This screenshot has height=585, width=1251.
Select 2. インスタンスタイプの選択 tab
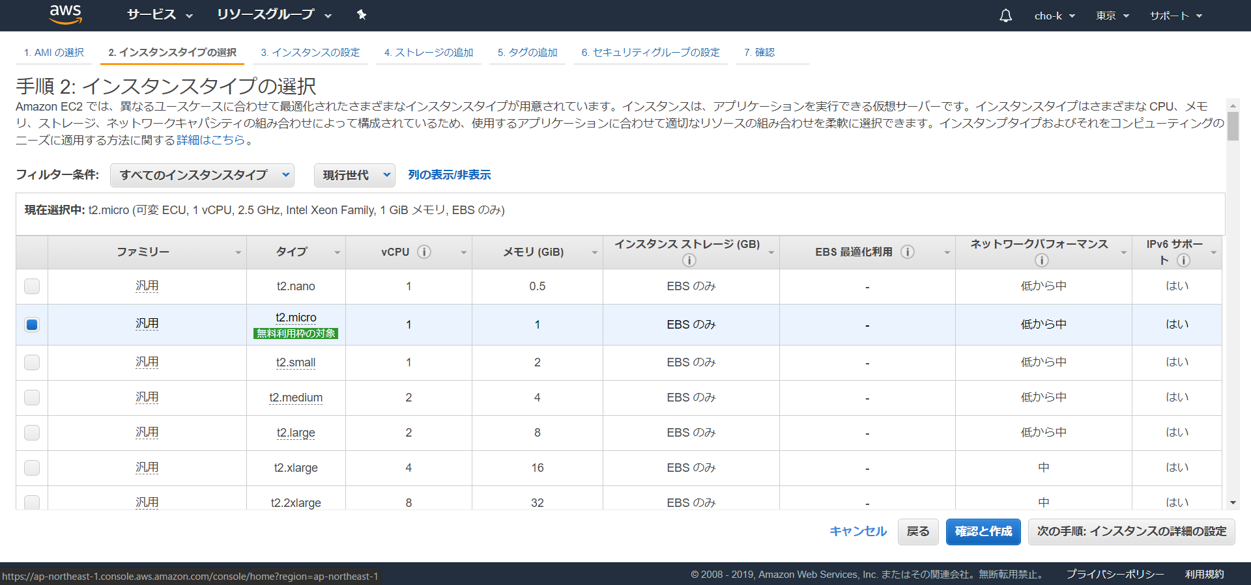(172, 53)
